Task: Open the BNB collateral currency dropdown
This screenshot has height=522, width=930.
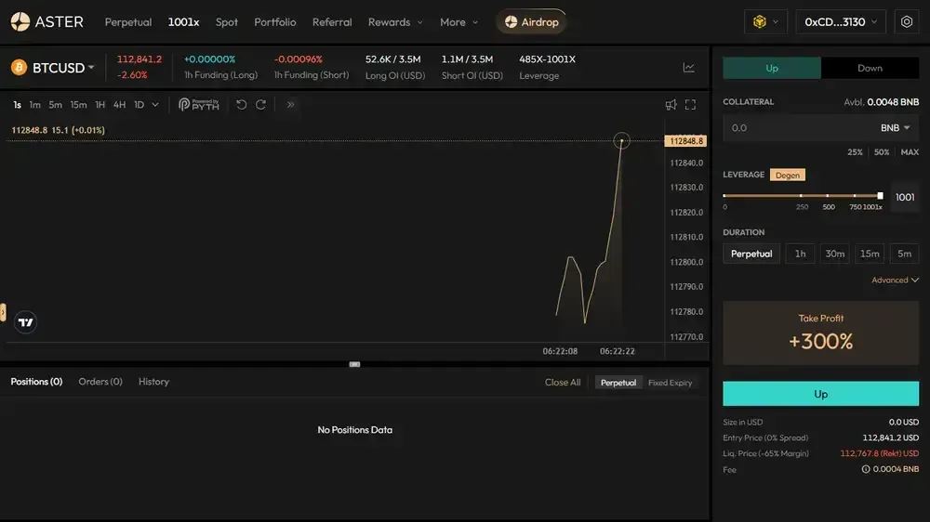Action: coord(895,128)
